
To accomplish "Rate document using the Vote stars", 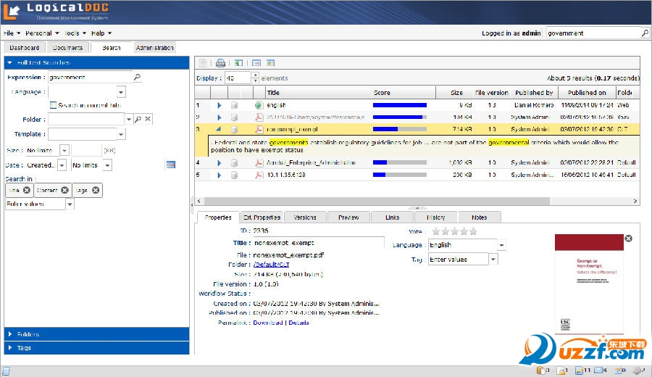I will (454, 231).
